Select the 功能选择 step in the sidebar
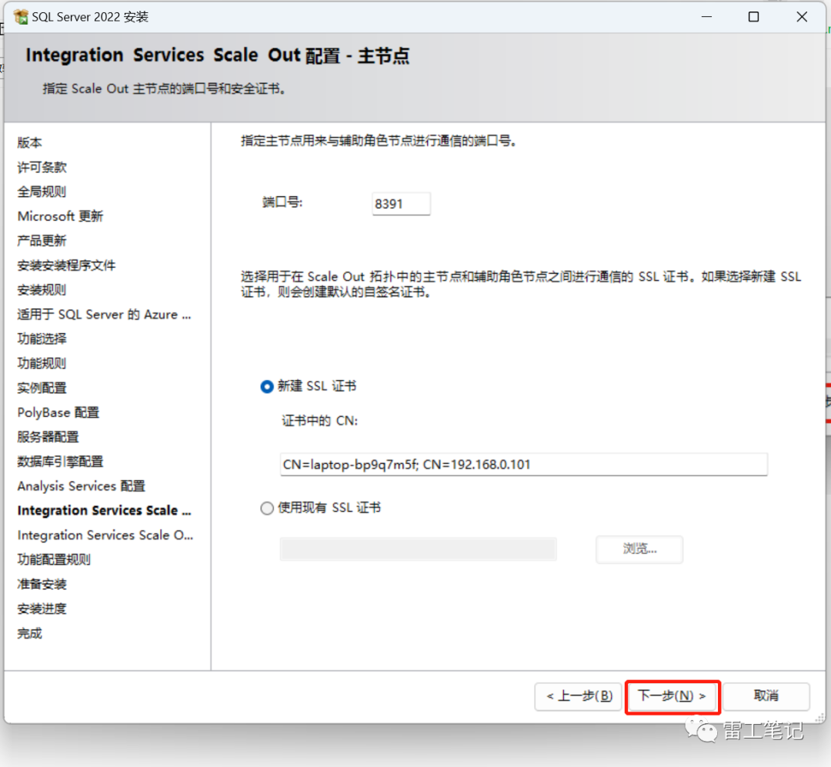831x767 pixels. 42,338
